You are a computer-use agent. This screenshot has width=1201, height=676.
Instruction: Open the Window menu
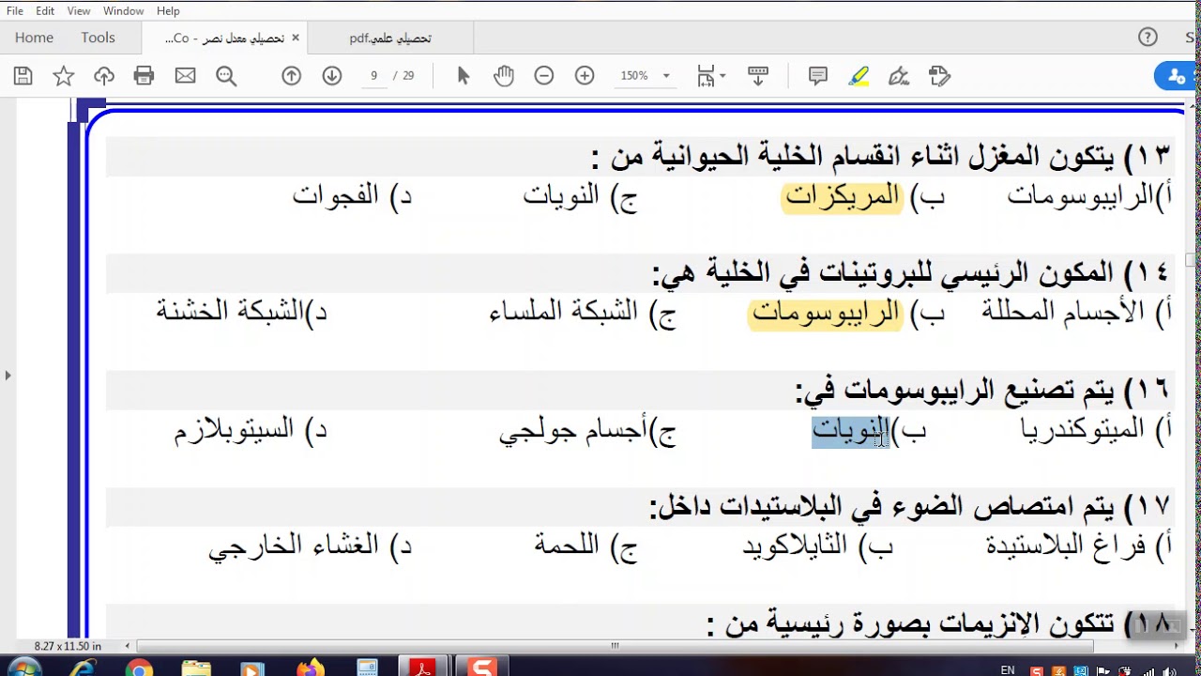(x=123, y=11)
